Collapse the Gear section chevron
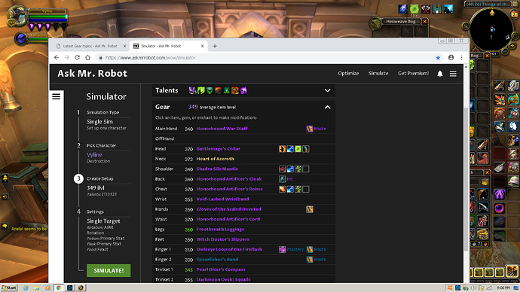 [x=327, y=107]
